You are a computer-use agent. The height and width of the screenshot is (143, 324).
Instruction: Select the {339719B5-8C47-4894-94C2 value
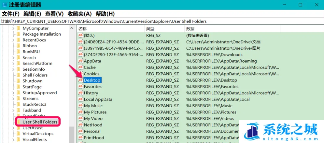[114, 48]
